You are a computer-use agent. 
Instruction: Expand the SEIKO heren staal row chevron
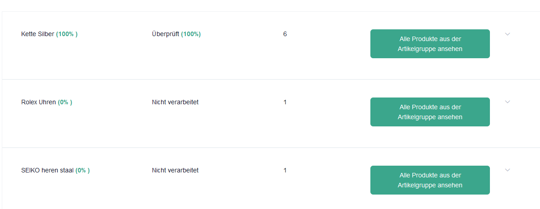(507, 170)
